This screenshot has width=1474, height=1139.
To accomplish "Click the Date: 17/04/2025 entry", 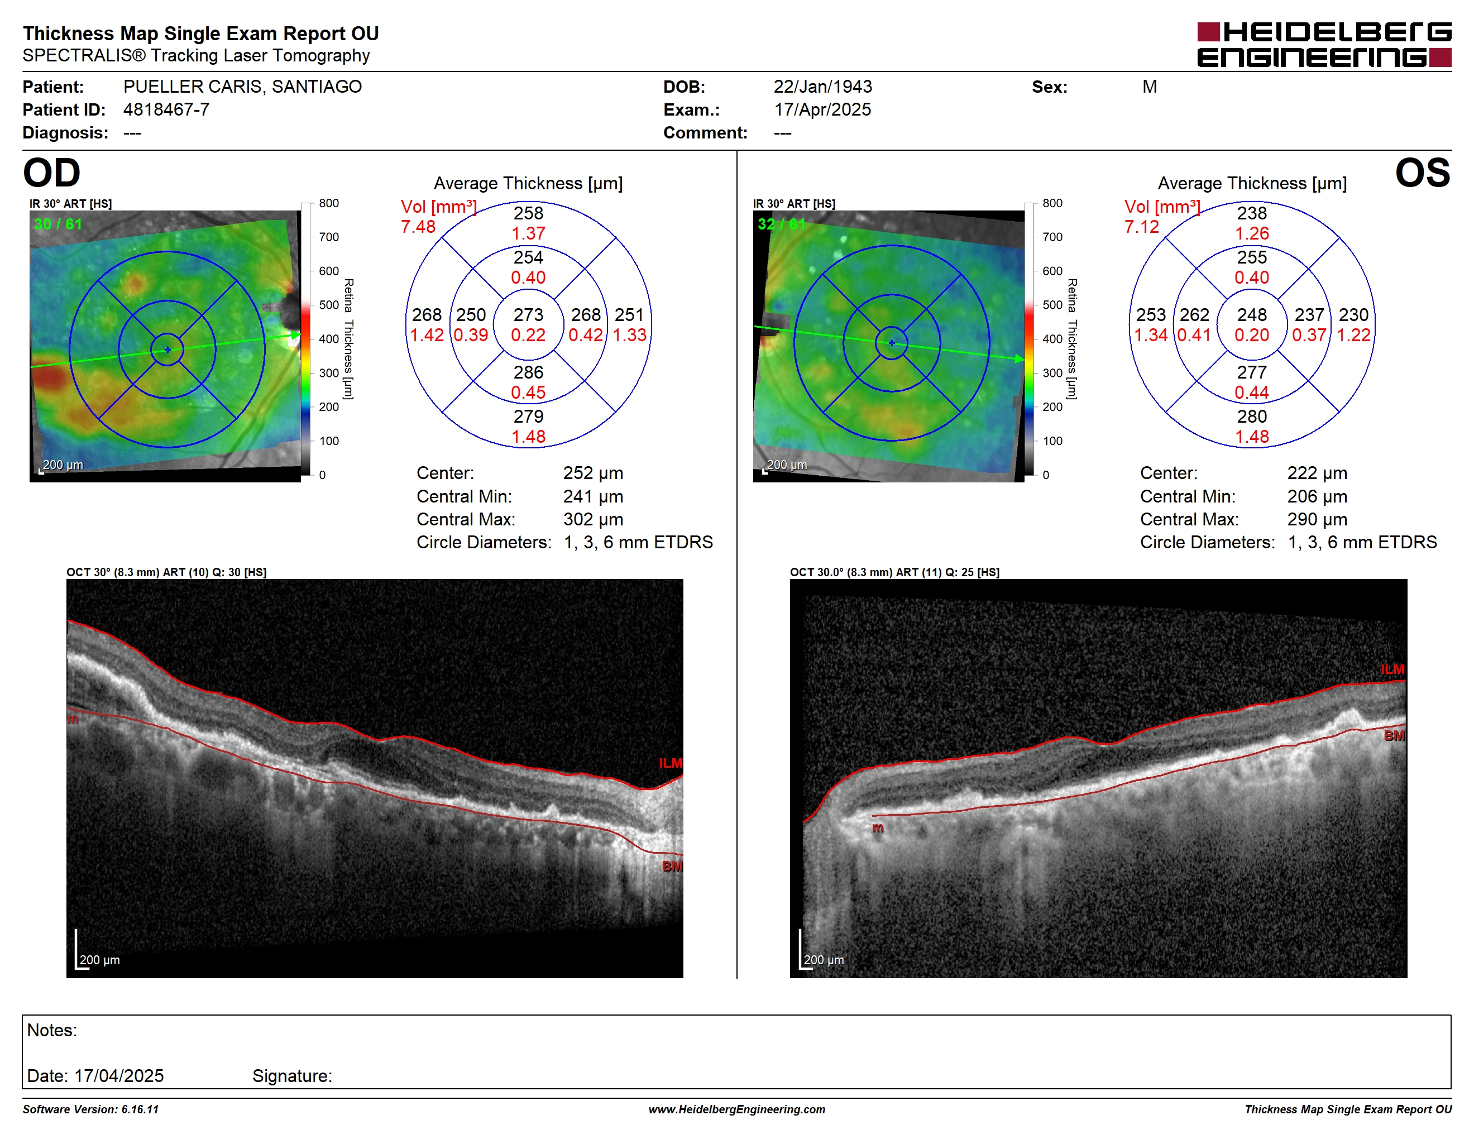I will [95, 1075].
